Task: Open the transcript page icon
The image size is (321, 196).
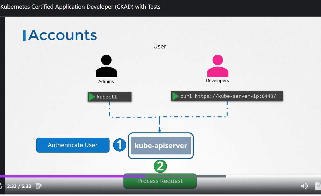Action: (x=318, y=186)
